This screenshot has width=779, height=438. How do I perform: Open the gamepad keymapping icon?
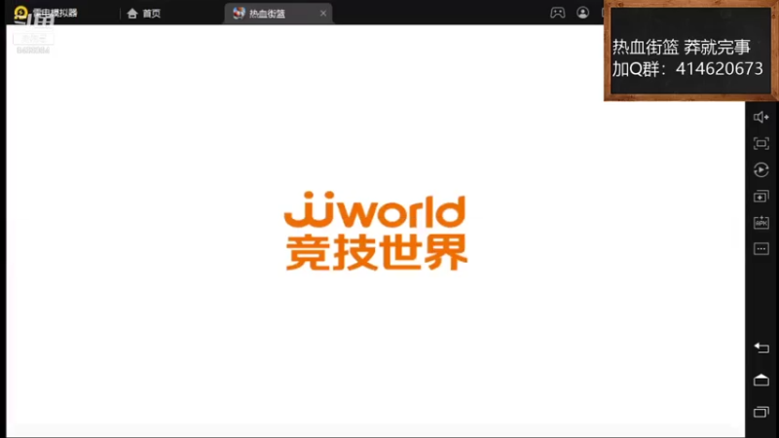(x=557, y=13)
